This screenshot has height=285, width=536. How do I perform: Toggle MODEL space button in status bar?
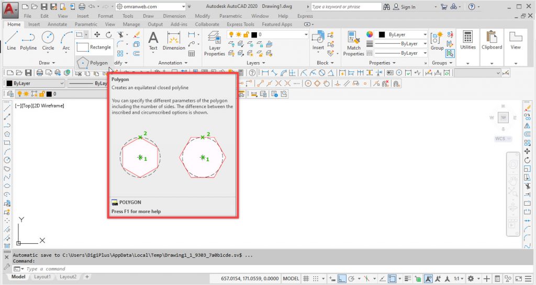tap(291, 279)
